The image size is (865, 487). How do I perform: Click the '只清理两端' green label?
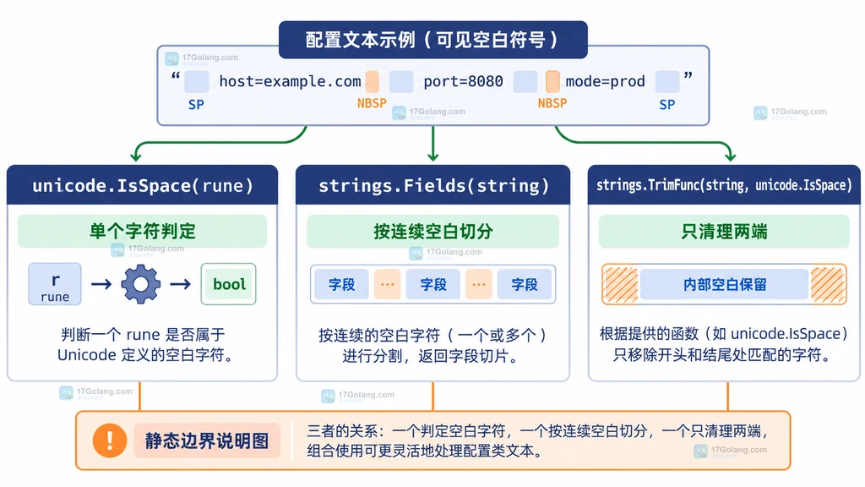pos(724,231)
